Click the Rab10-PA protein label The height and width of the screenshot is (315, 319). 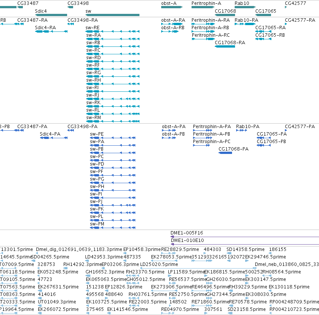tap(248, 127)
